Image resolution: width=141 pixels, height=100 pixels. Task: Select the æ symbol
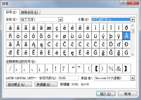49,28
